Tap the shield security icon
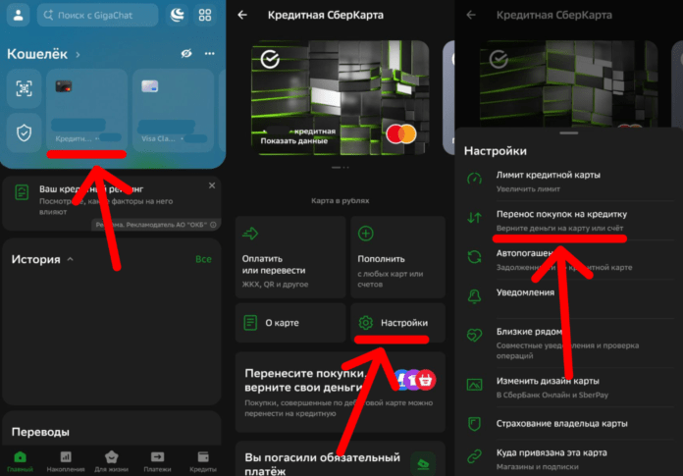 click(x=24, y=132)
